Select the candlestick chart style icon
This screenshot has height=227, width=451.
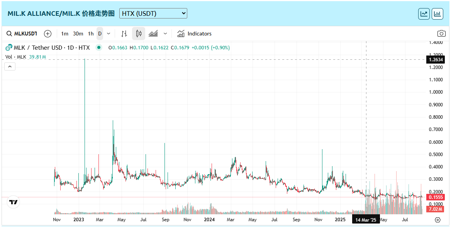139,34
